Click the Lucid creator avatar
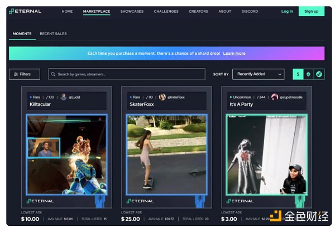This screenshot has height=228, width=335. pos(64,97)
